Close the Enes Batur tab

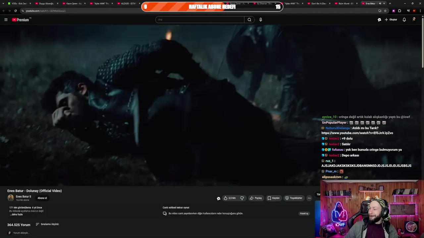[x=384, y=3]
